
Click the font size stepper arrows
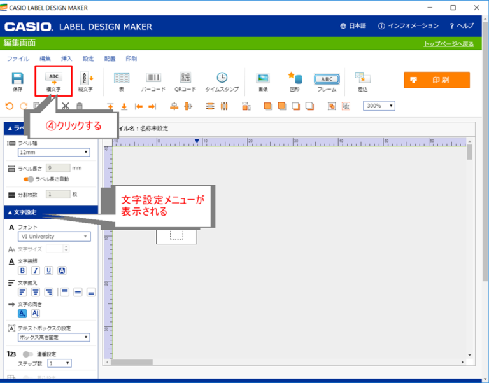click(66, 249)
